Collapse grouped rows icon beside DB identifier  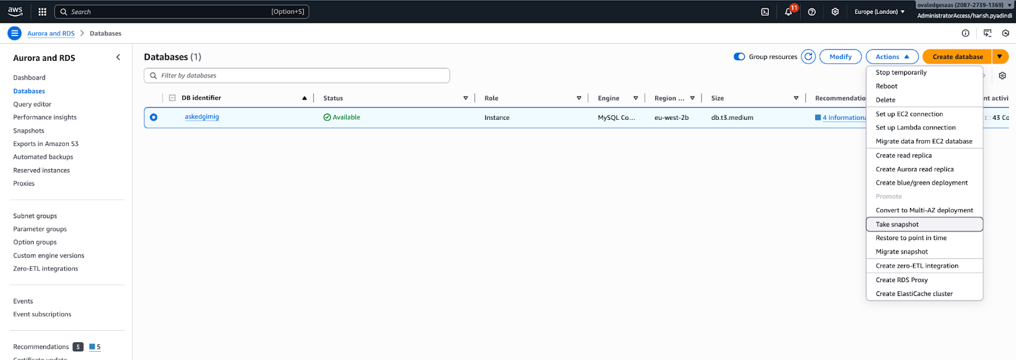172,98
